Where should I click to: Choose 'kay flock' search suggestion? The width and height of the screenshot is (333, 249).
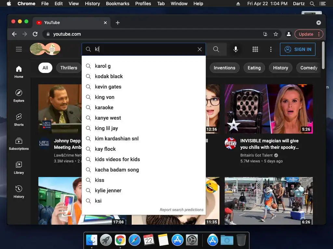pos(143,149)
